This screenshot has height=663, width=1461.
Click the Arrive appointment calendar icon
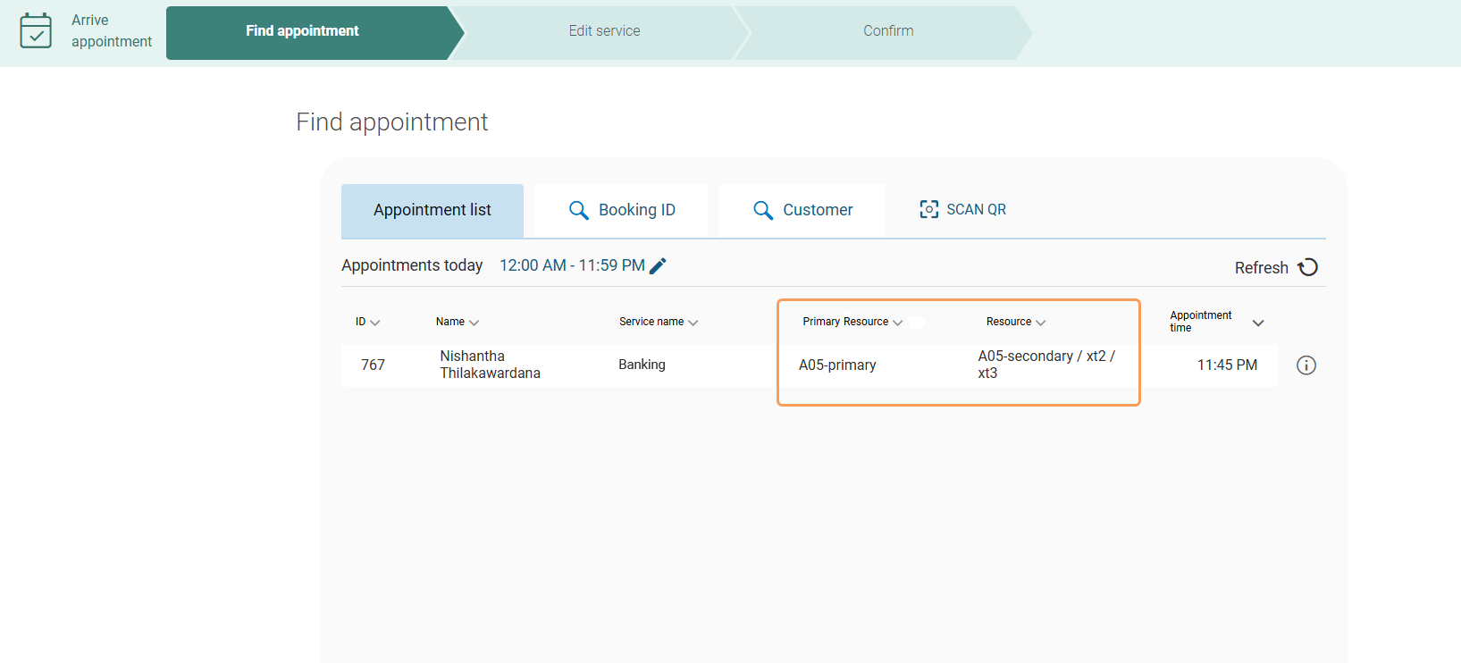click(x=36, y=30)
